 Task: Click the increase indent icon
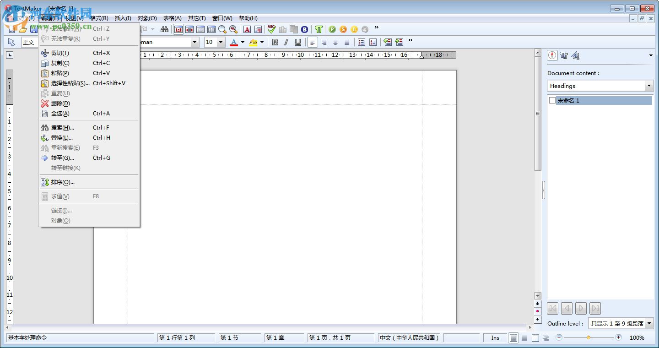point(399,42)
